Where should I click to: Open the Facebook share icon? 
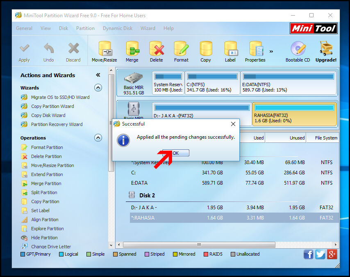(x=309, y=254)
